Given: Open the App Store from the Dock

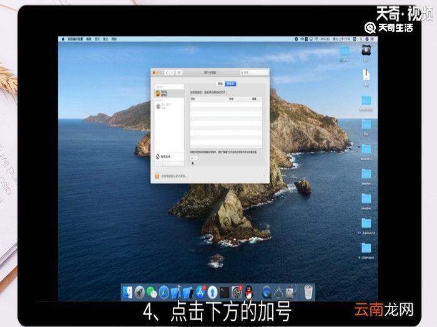Looking at the screenshot, I should (200, 292).
